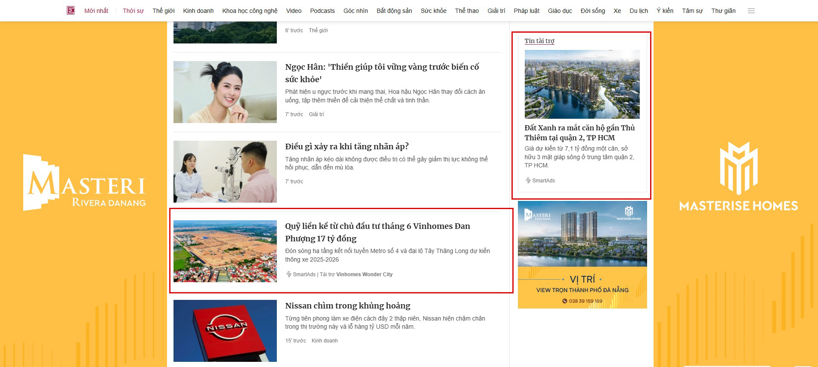The width and height of the screenshot is (818, 367).
Task: Click Masterise Homes banner on the right
Action: point(738,176)
